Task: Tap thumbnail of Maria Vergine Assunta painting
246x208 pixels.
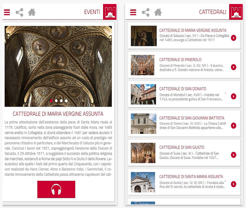Action: coord(144,36)
